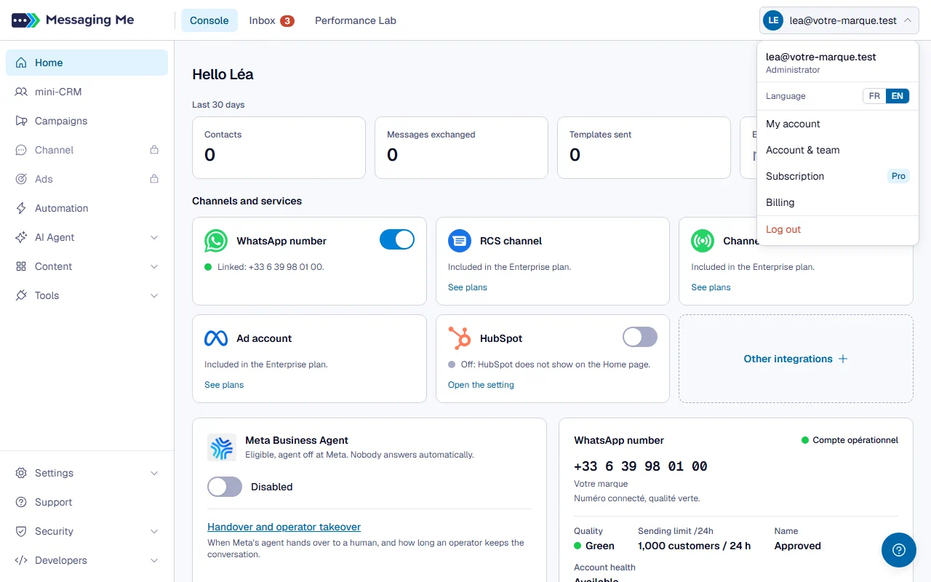931x582 pixels.
Task: Click the HubSpot logo icon
Action: point(460,338)
